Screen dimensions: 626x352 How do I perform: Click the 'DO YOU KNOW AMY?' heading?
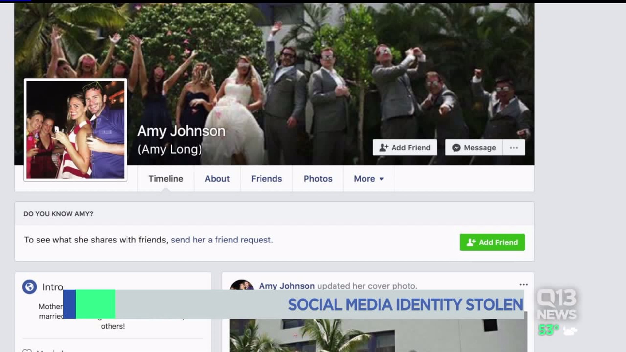coord(58,214)
